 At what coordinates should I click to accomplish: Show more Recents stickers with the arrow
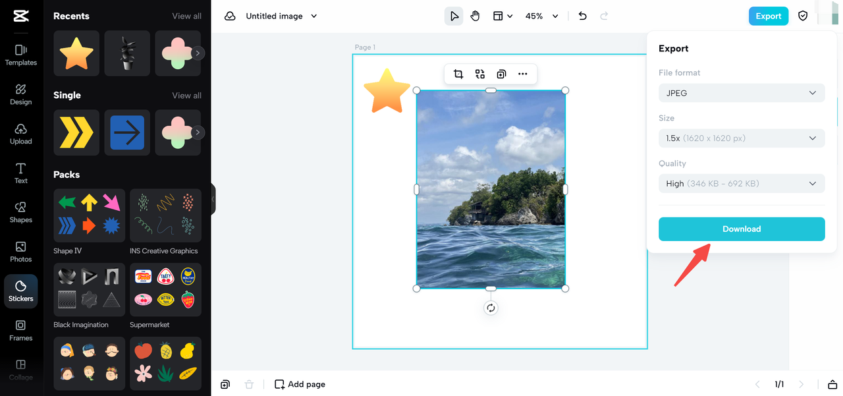point(198,53)
